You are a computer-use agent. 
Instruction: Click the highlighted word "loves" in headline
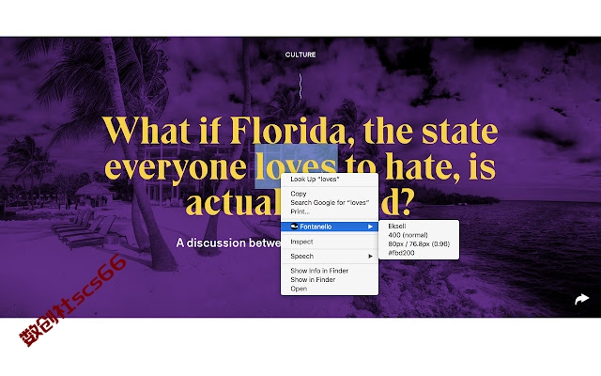click(x=296, y=166)
